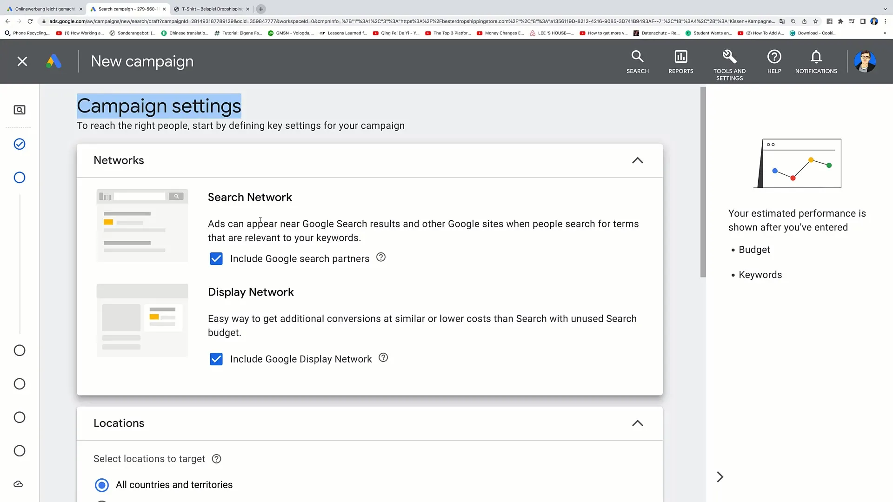Click the Google Ads logo icon
893x502 pixels.
point(53,61)
